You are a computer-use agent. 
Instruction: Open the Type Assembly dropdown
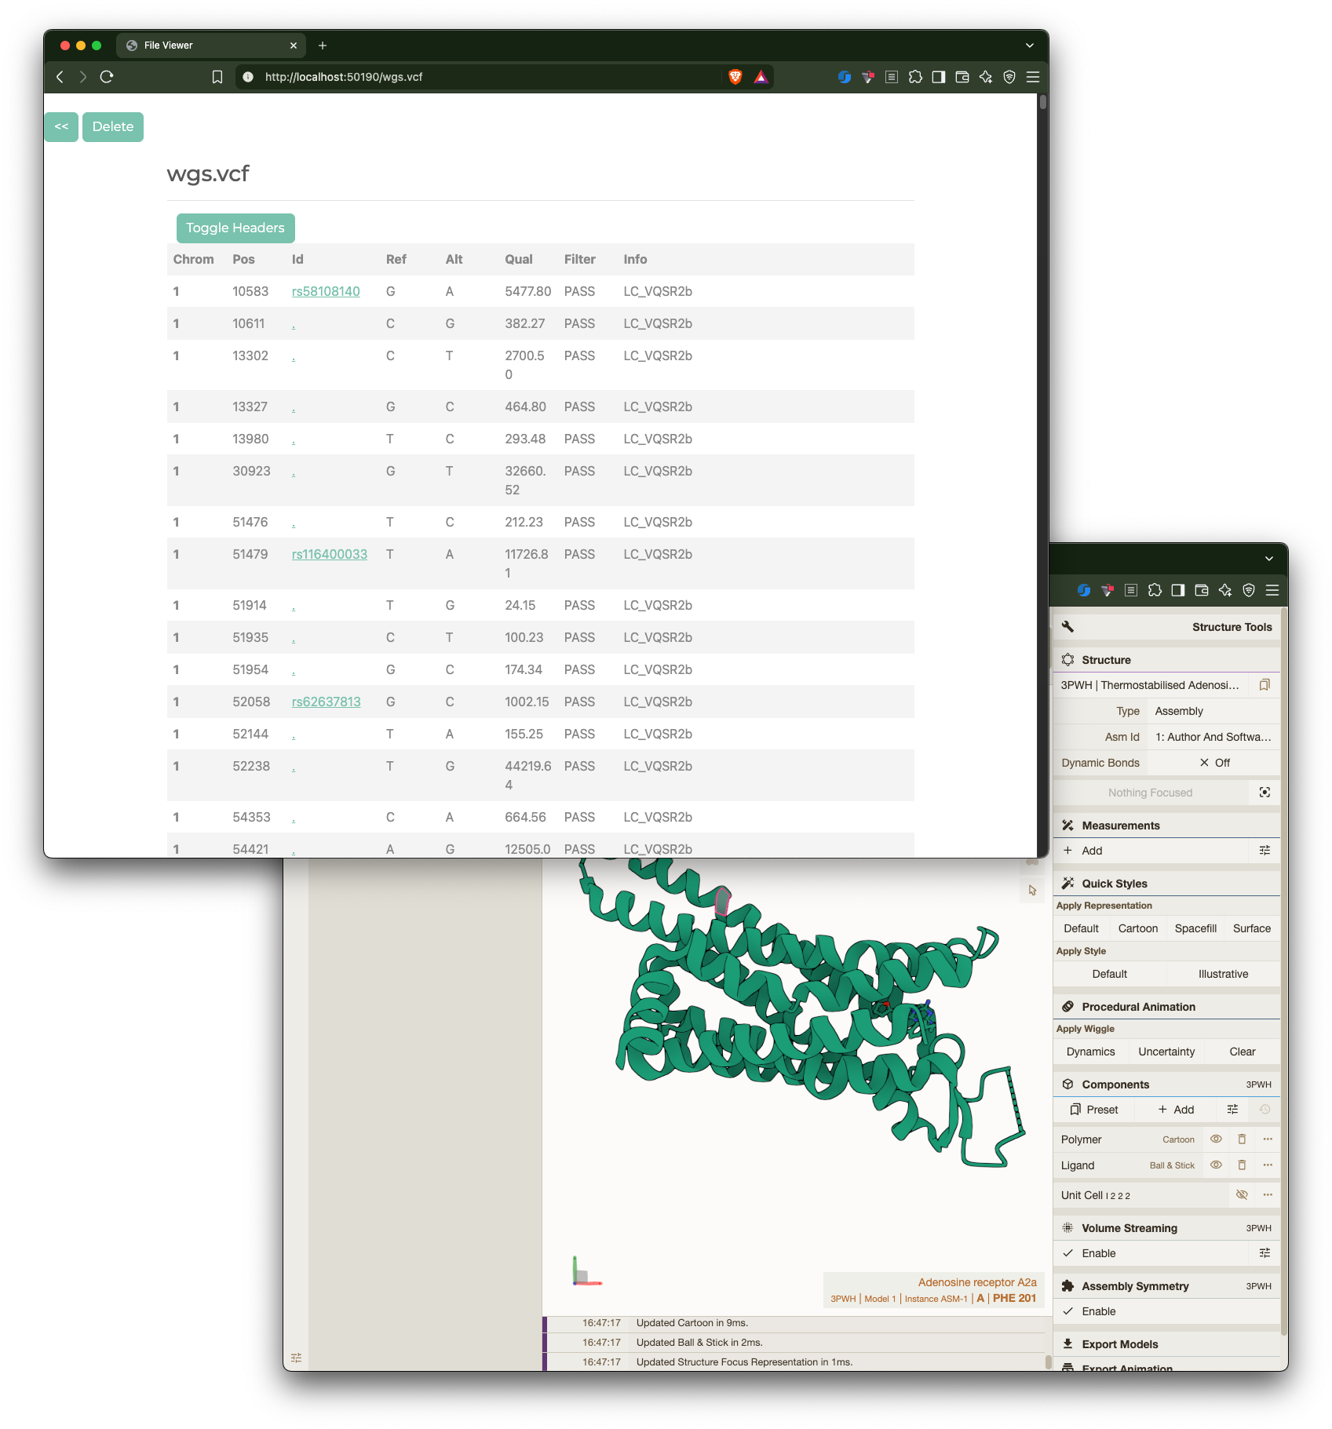[1213, 711]
